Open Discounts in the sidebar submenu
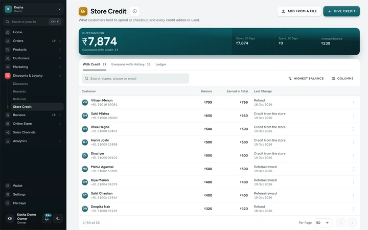The width and height of the screenshot is (368, 230). 20,84
